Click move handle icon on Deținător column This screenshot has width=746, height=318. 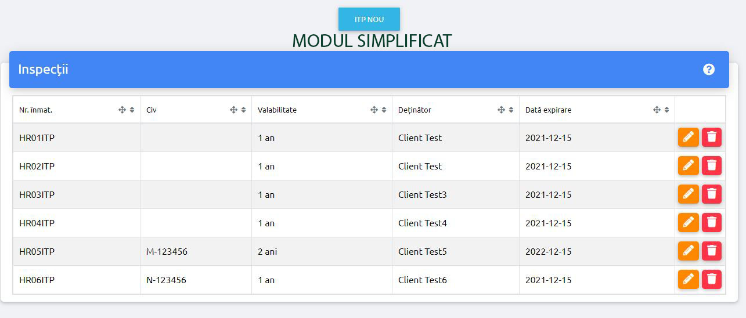(x=501, y=110)
